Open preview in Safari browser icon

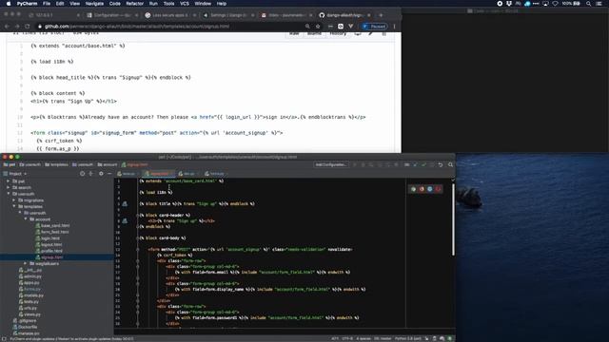[x=430, y=189]
